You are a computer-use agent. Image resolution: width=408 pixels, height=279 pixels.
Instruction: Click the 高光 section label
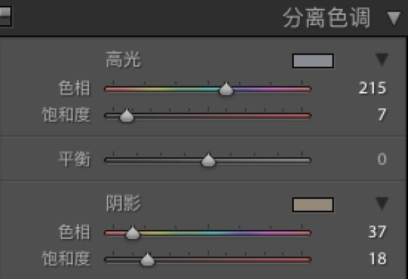coord(123,59)
